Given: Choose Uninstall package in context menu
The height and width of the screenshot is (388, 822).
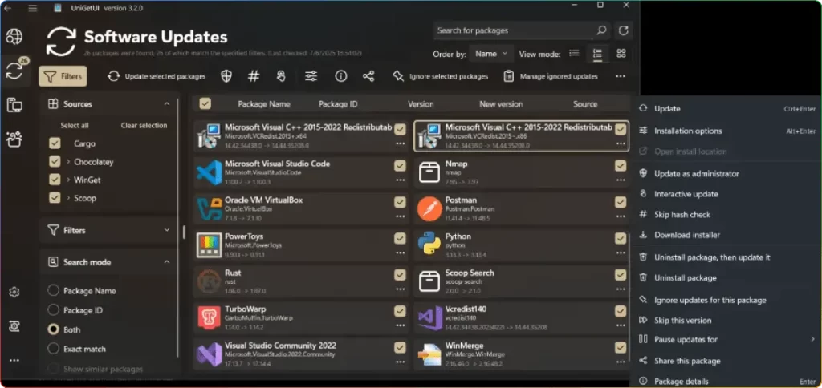Looking at the screenshot, I should (727, 277).
